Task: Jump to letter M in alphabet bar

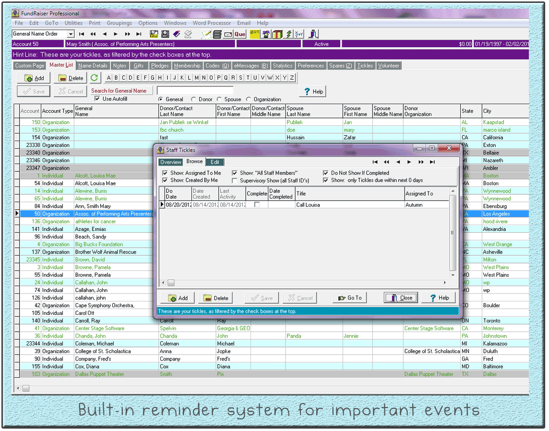Action: (197, 78)
